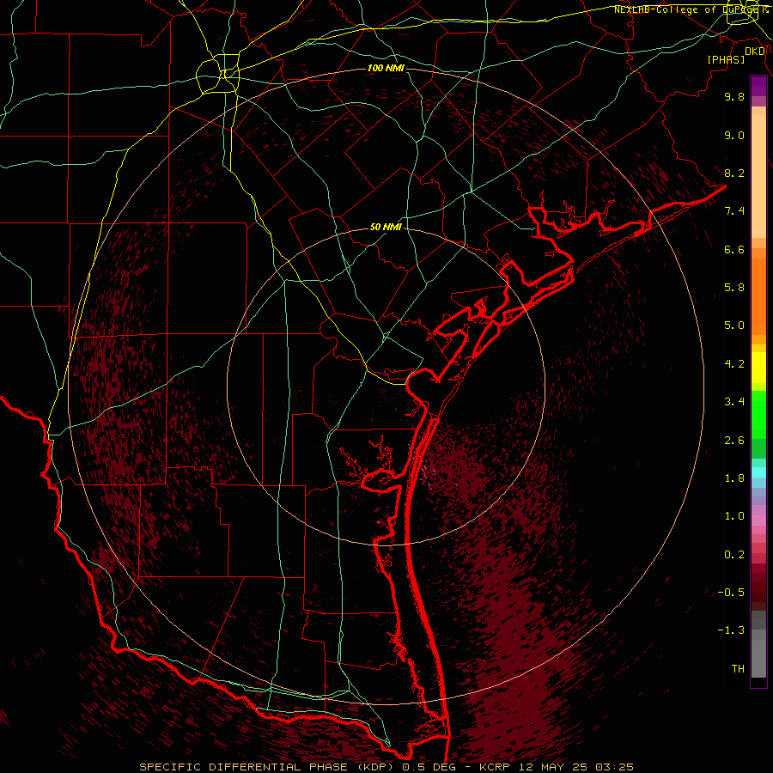Click the 3.4 color scale value
Screen dimensions: 773x773
[734, 402]
